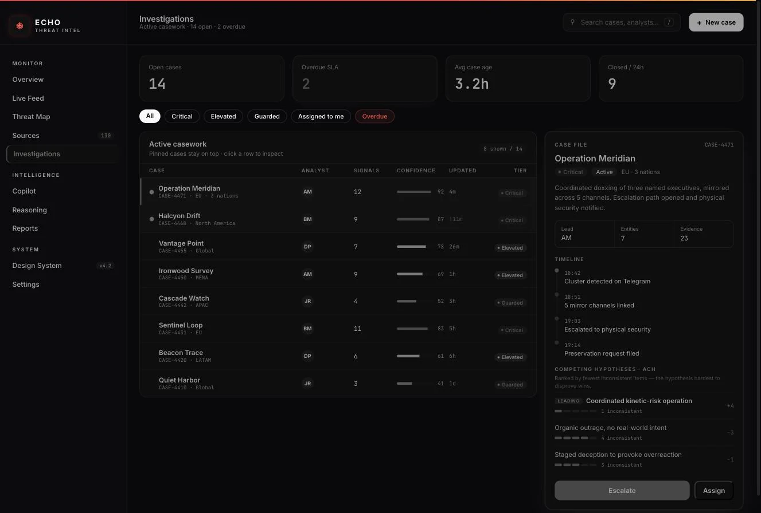Select the Staged deception to provoke overreaction hypothesis
Image resolution: width=761 pixels, height=513 pixels.
pos(644,459)
